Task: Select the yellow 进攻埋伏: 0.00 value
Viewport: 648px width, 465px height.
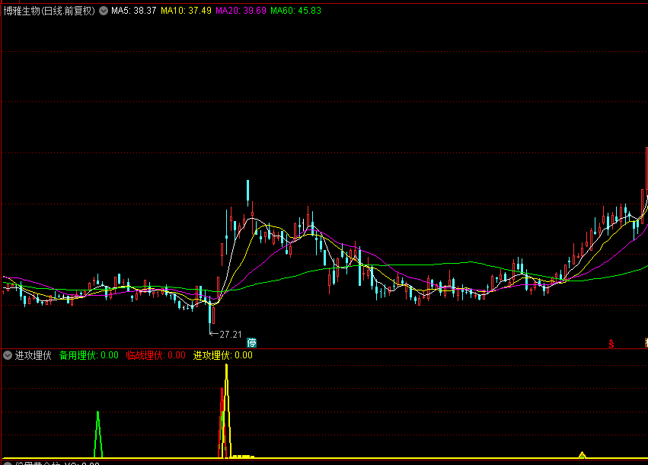Action: point(223,355)
